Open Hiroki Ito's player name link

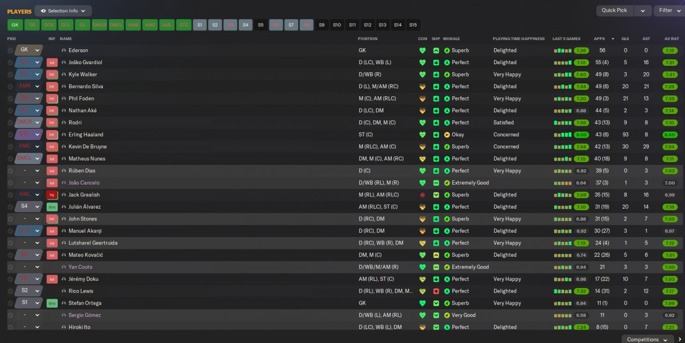[79, 327]
